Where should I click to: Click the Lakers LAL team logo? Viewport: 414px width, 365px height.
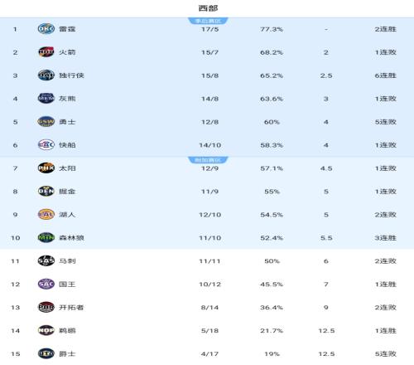coord(46,215)
